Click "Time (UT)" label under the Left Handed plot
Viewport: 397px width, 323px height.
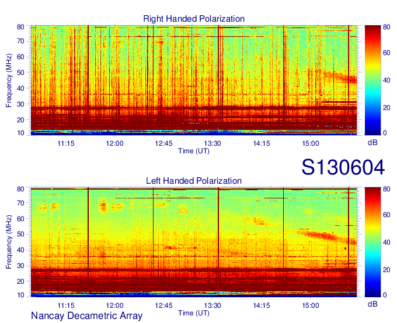[194, 313]
